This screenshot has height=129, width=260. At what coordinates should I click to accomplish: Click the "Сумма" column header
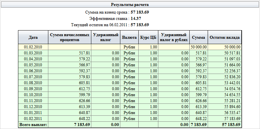pyautogui.click(x=199, y=37)
